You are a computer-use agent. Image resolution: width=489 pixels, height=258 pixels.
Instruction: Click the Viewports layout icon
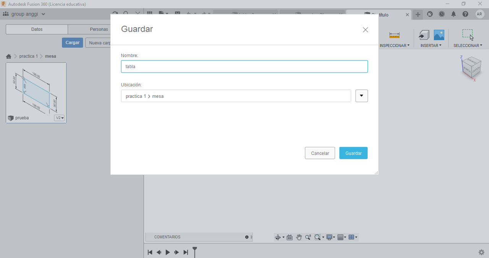click(351, 237)
